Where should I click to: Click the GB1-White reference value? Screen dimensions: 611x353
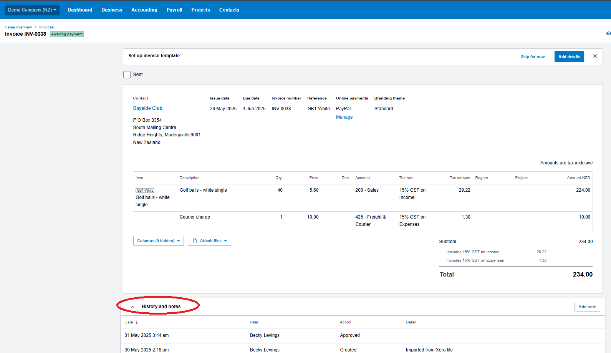coord(318,109)
